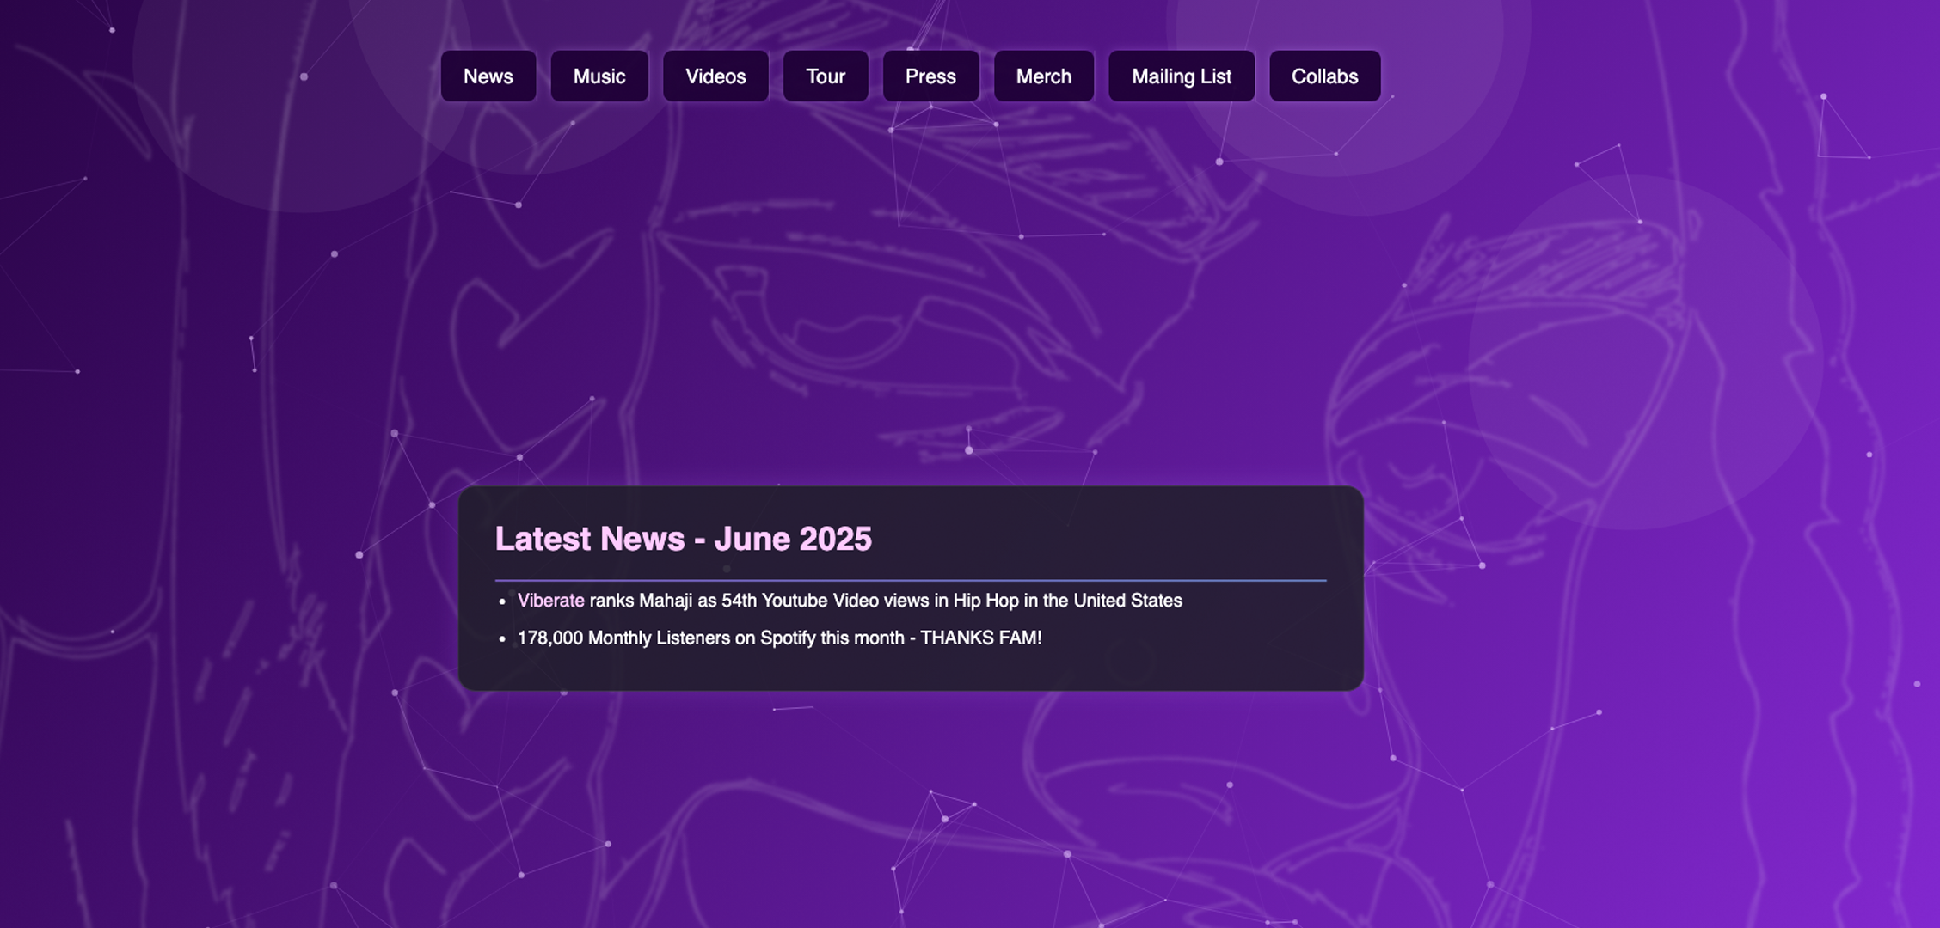The width and height of the screenshot is (1940, 928).
Task: Open the Tour dates page
Action: [826, 76]
